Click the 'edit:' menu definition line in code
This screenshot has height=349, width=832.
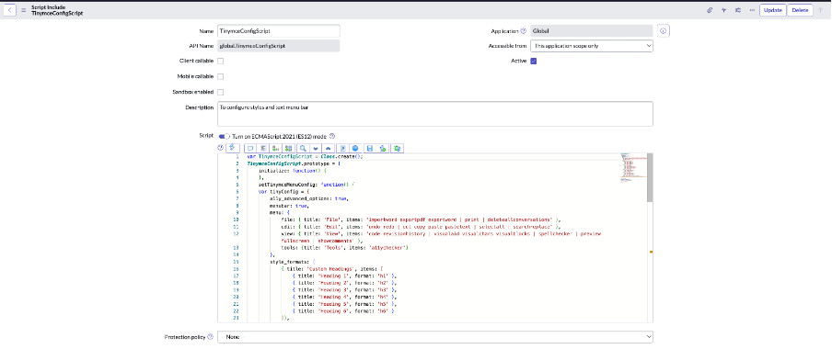pyautogui.click(x=421, y=227)
